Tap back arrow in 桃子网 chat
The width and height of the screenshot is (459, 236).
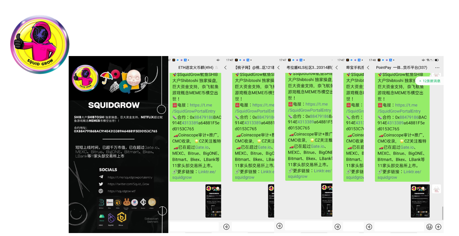[x=225, y=68]
